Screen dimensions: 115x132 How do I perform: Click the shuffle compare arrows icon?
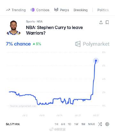point(100,124)
